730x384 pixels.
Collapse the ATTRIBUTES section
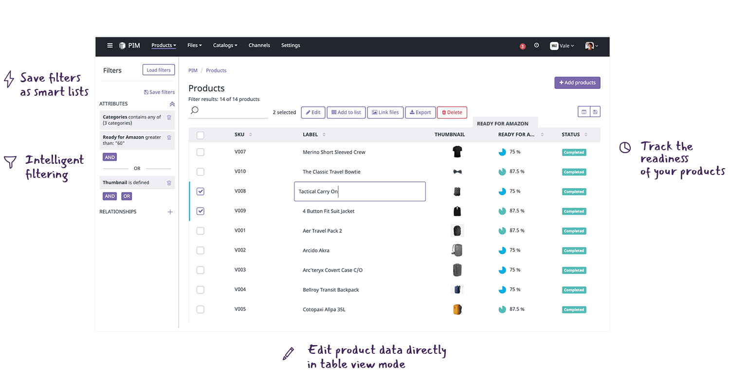pyautogui.click(x=172, y=104)
